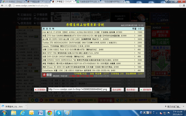The height and width of the screenshot is (116, 186).
Task: Open Skype from the taskbar
Action: tap(59, 113)
